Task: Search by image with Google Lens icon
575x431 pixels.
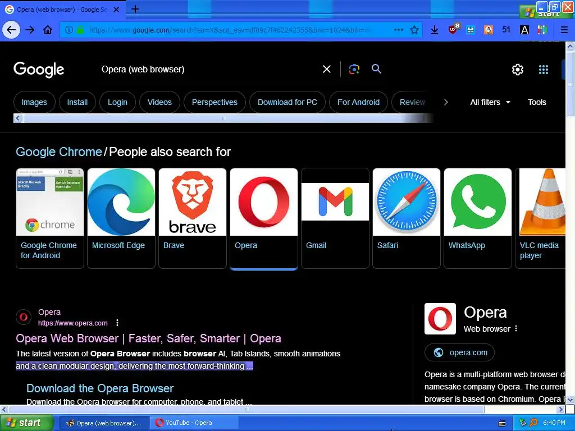Action: tap(354, 69)
